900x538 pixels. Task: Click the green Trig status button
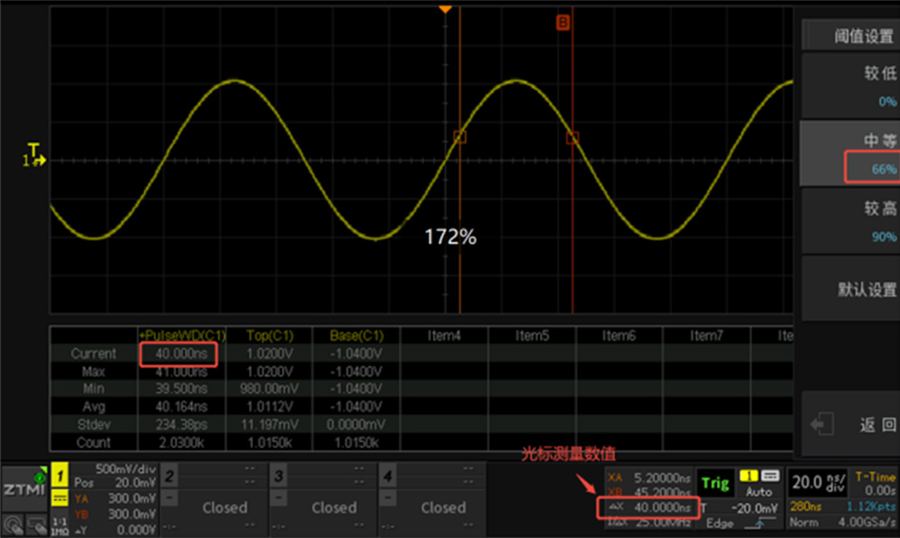click(715, 483)
